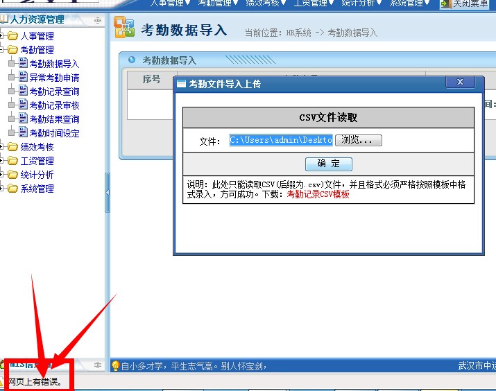Click the sidebar splitter collapse handle
Screen dimensions: 496x391
point(108,193)
